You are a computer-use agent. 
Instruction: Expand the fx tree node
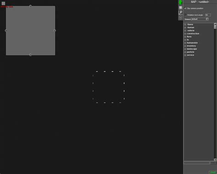pos(185,40)
